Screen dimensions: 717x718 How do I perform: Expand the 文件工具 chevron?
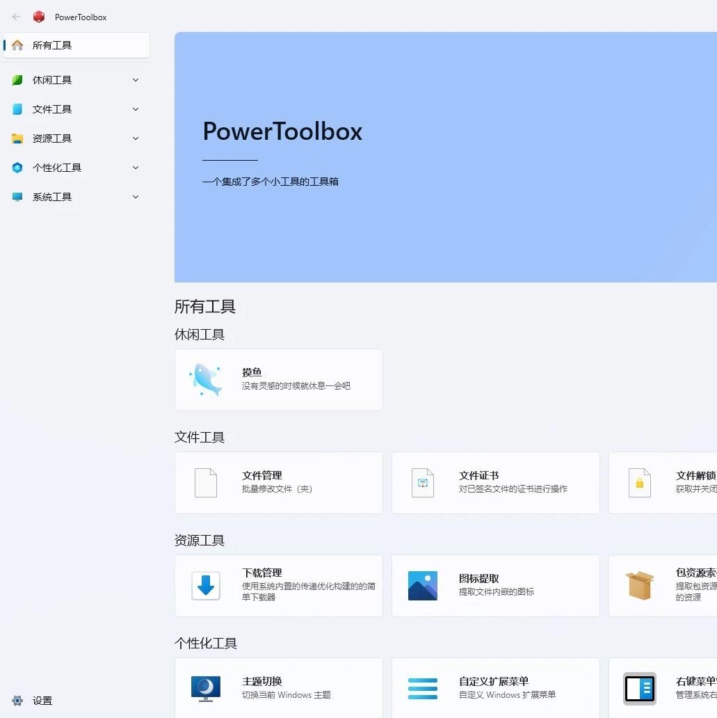pos(136,109)
